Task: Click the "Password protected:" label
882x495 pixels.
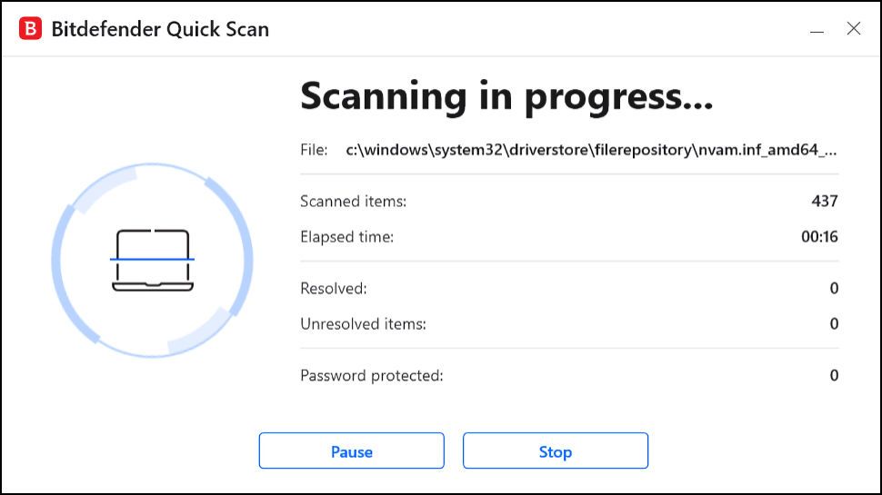Action: click(371, 375)
